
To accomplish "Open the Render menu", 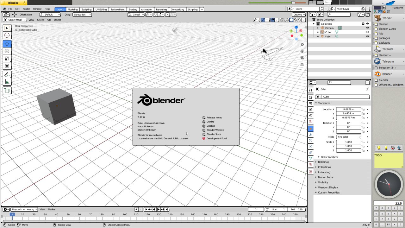I will (26, 9).
